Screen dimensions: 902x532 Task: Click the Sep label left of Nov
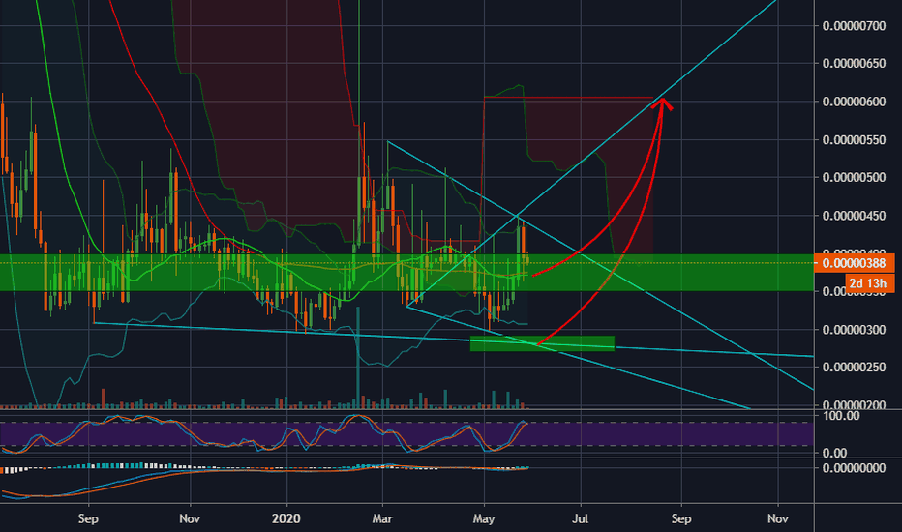coord(88,518)
